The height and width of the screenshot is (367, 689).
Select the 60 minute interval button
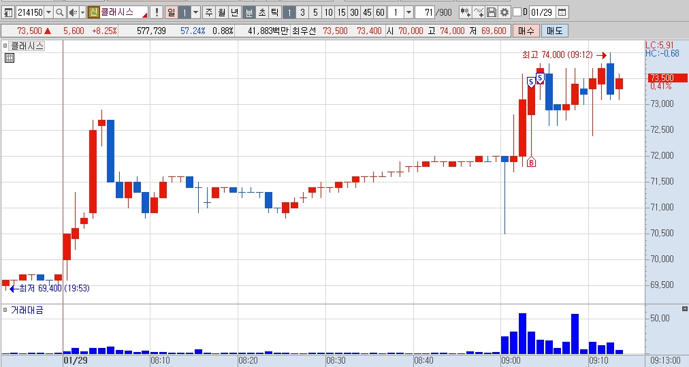pyautogui.click(x=380, y=12)
